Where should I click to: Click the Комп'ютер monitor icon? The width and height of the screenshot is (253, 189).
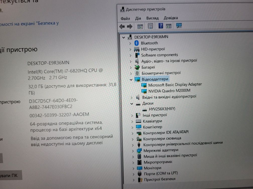139,127
